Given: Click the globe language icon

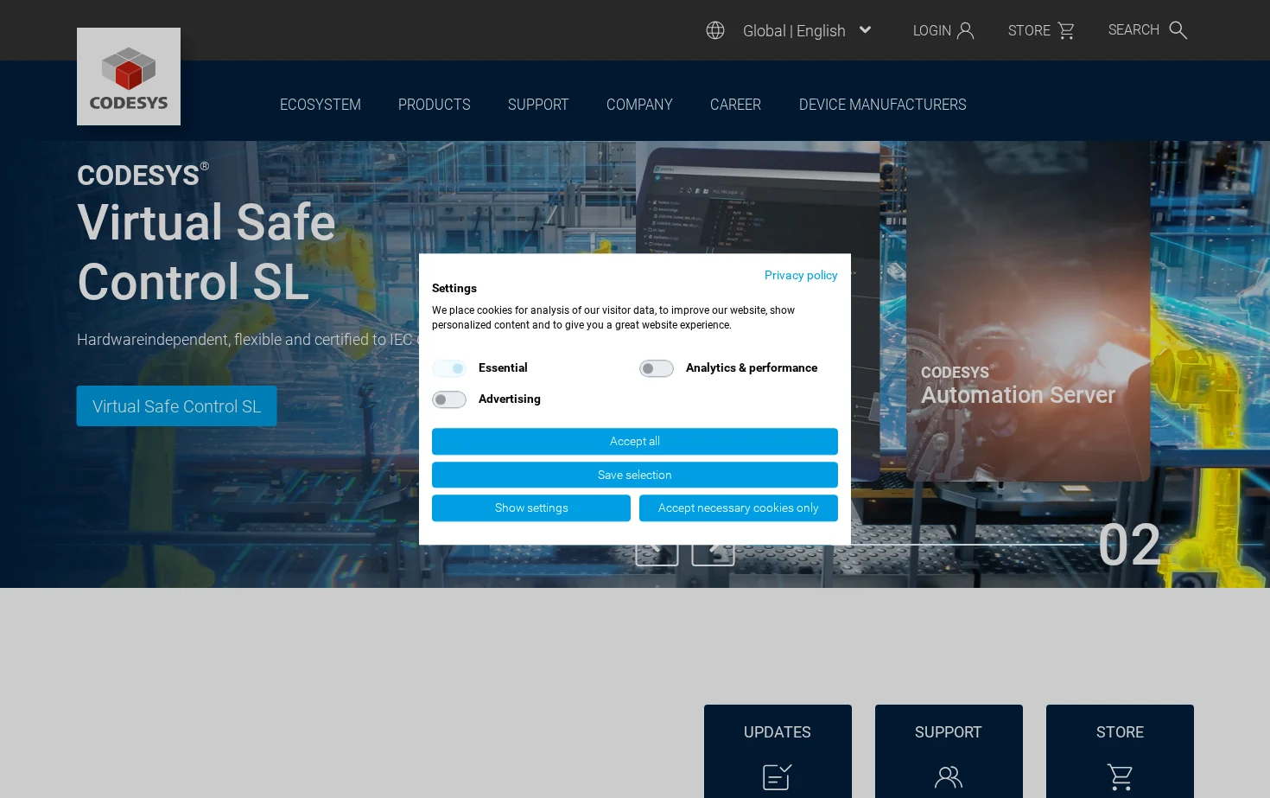Looking at the screenshot, I should [715, 30].
